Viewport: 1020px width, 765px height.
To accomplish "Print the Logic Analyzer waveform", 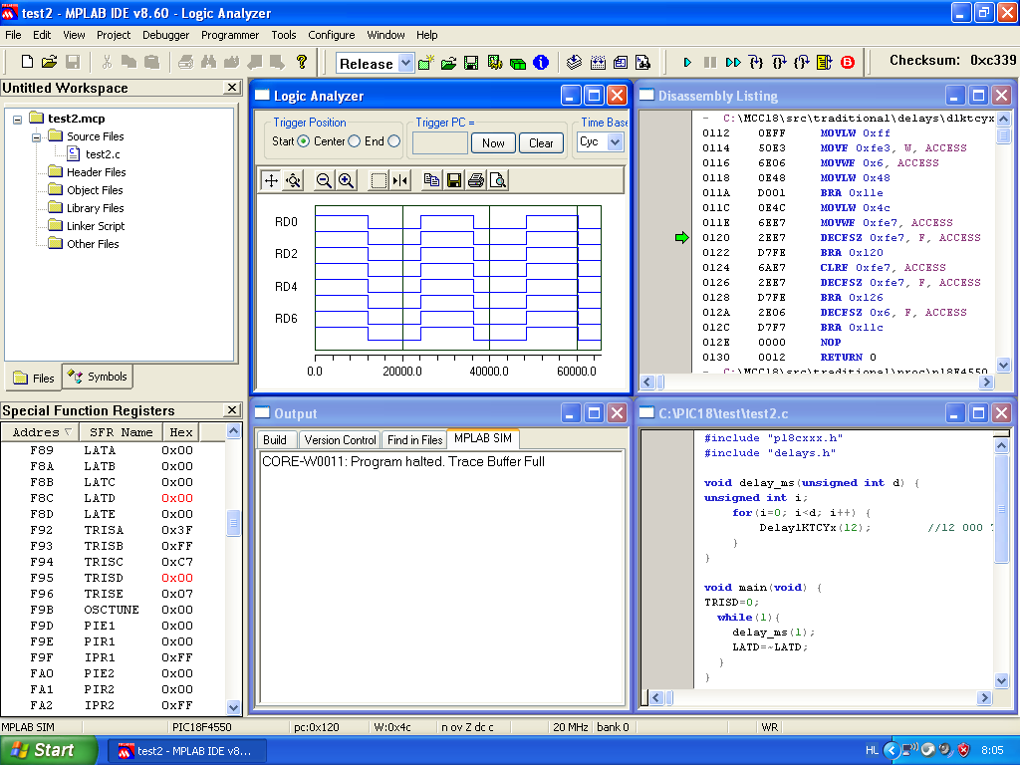I will coord(476,180).
